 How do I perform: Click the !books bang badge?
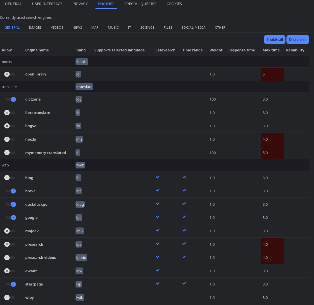(x=82, y=62)
